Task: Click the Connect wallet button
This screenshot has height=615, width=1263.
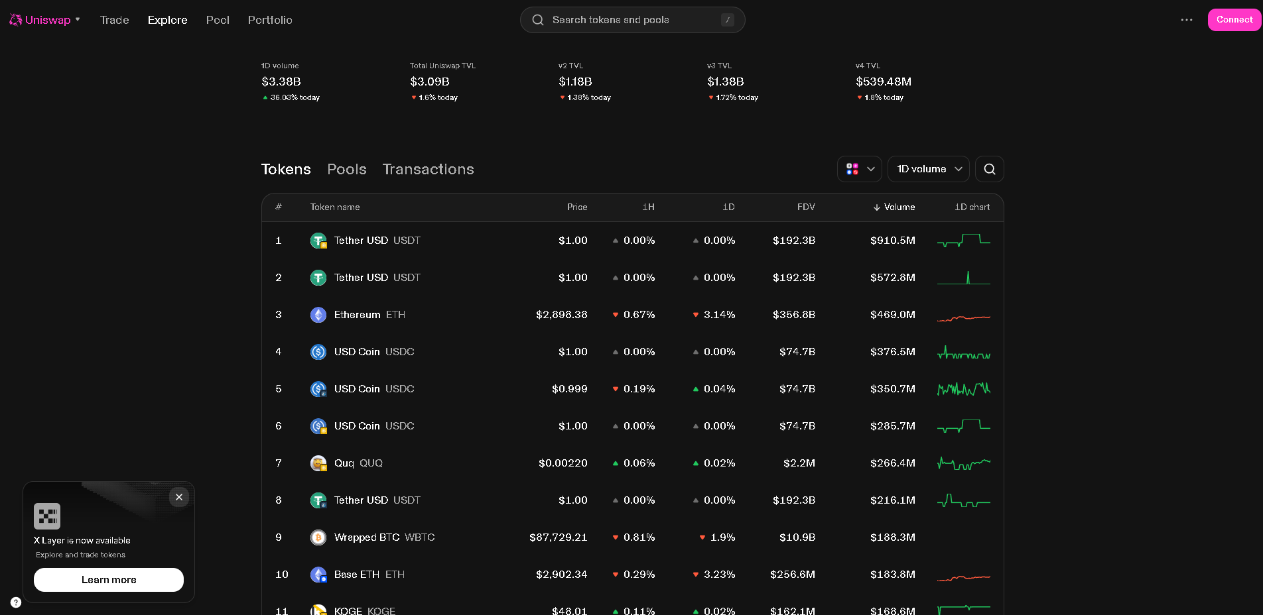Action: (x=1234, y=20)
